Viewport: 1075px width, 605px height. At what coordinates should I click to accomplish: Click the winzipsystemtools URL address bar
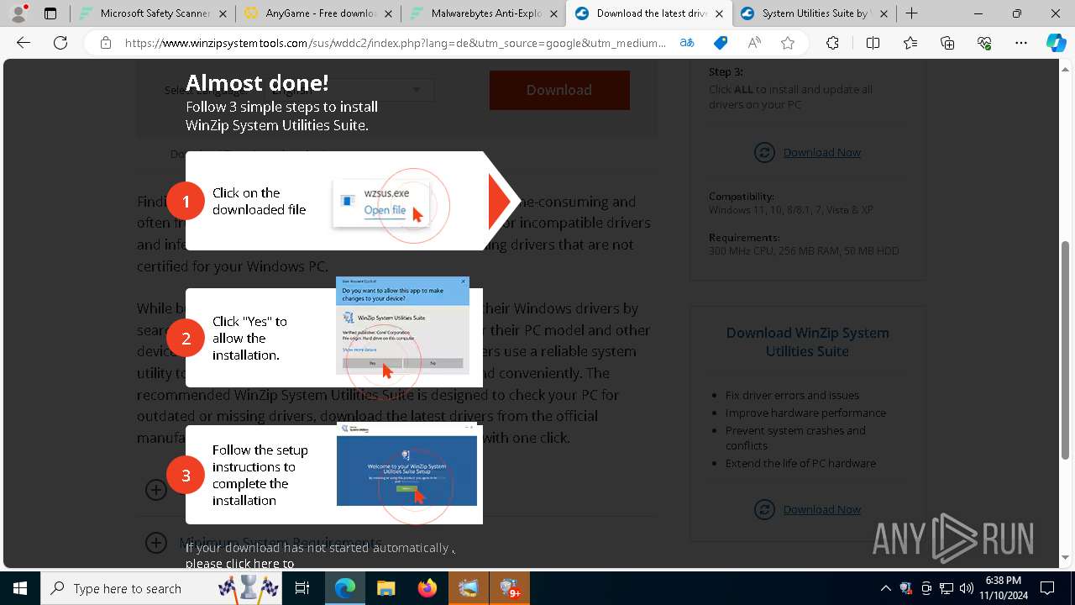396,43
